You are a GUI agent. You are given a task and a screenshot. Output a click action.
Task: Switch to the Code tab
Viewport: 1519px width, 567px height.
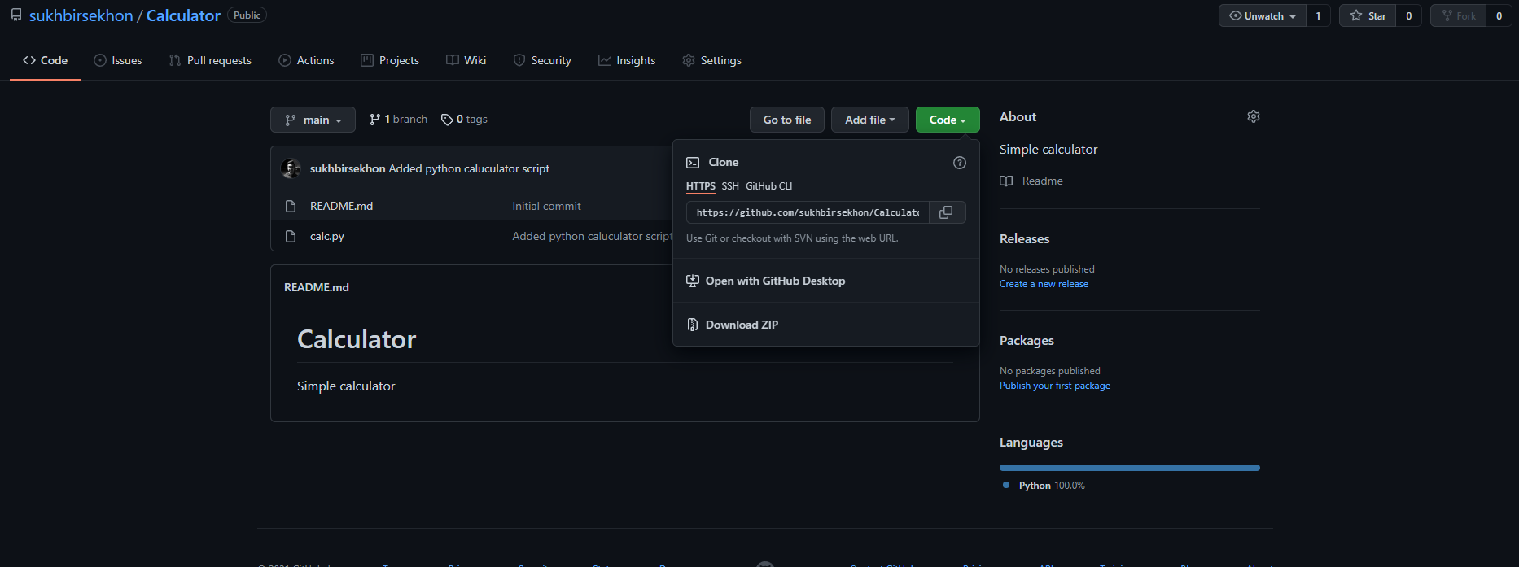pos(45,60)
